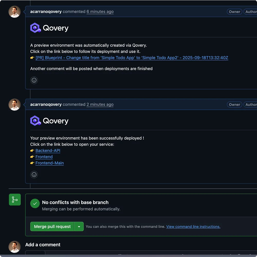This screenshot has width=257, height=257.
Task: Click the Merge pull request button
Action: 52,226
